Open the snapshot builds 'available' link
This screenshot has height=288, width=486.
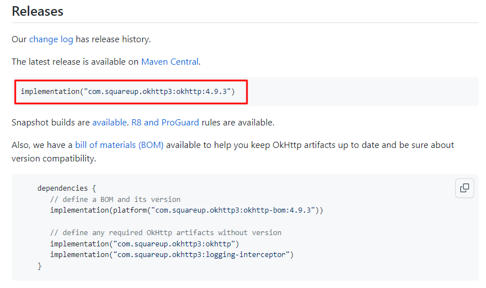[110, 123]
